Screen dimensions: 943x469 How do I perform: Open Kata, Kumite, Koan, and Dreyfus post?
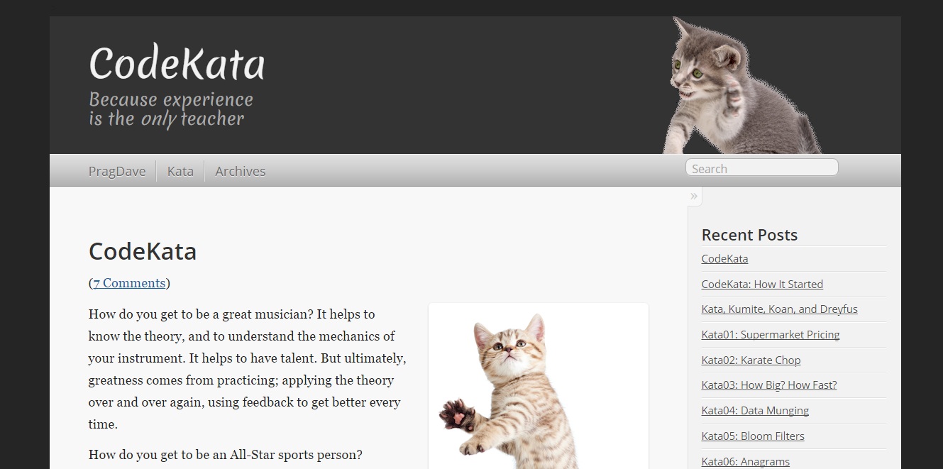click(x=779, y=309)
